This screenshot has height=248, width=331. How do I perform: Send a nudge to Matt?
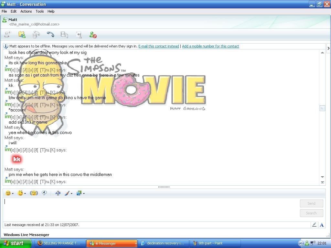[34, 193]
